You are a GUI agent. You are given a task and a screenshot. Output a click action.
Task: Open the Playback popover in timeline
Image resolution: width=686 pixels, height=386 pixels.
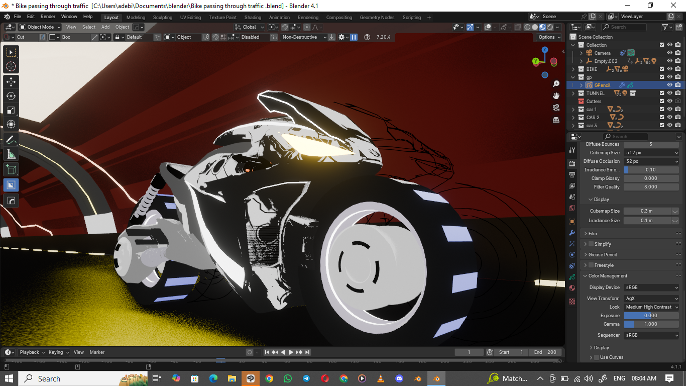32,352
